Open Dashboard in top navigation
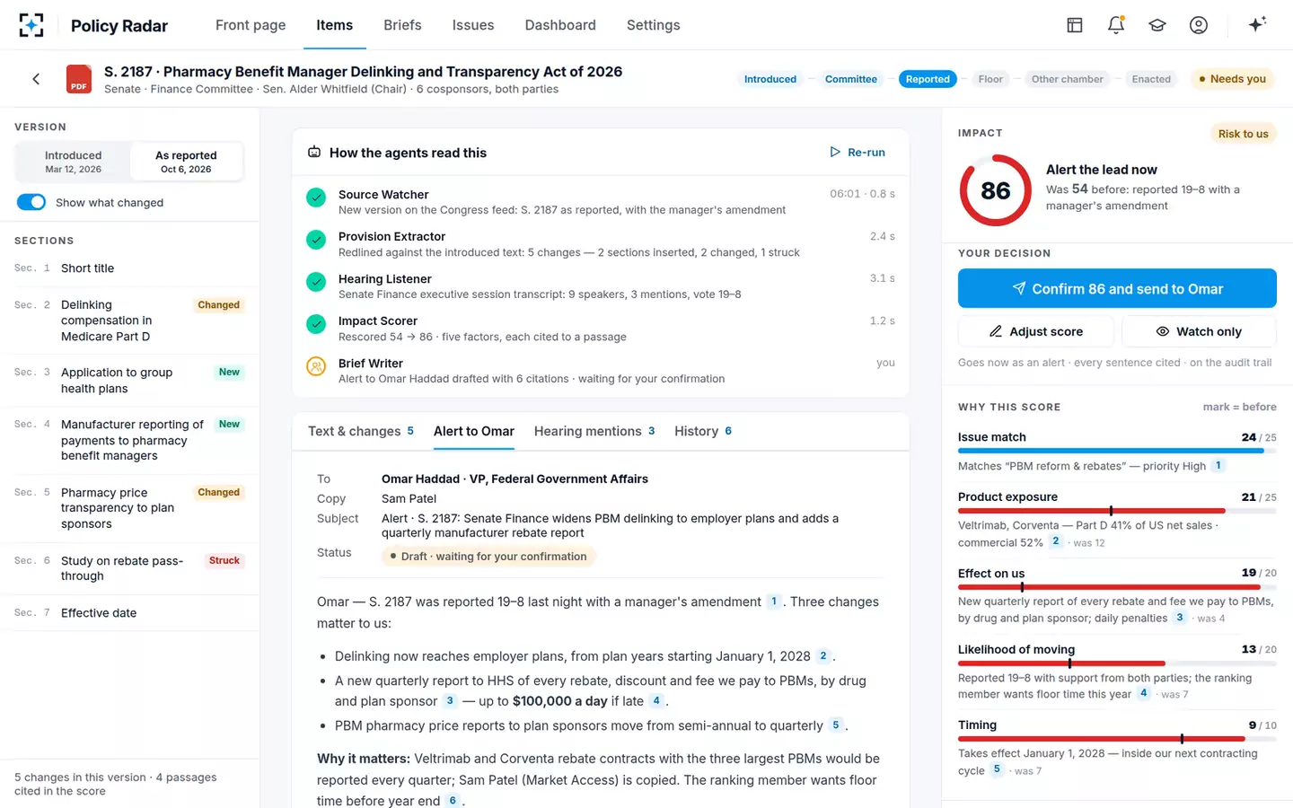The width and height of the screenshot is (1293, 808). pos(560,25)
